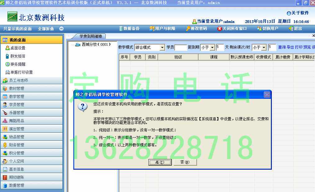Expand 演出管理 section
Image resolution: width=315 pixels, height=192 pixels.
[32, 129]
